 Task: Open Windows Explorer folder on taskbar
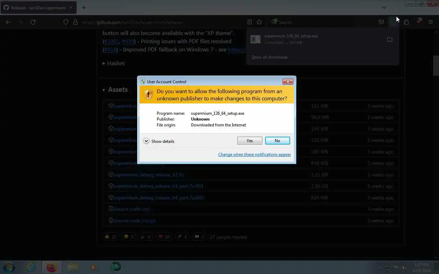[x=73, y=267]
